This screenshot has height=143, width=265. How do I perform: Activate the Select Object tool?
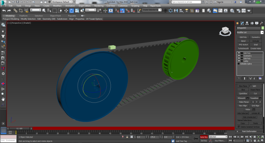coord(44,11)
